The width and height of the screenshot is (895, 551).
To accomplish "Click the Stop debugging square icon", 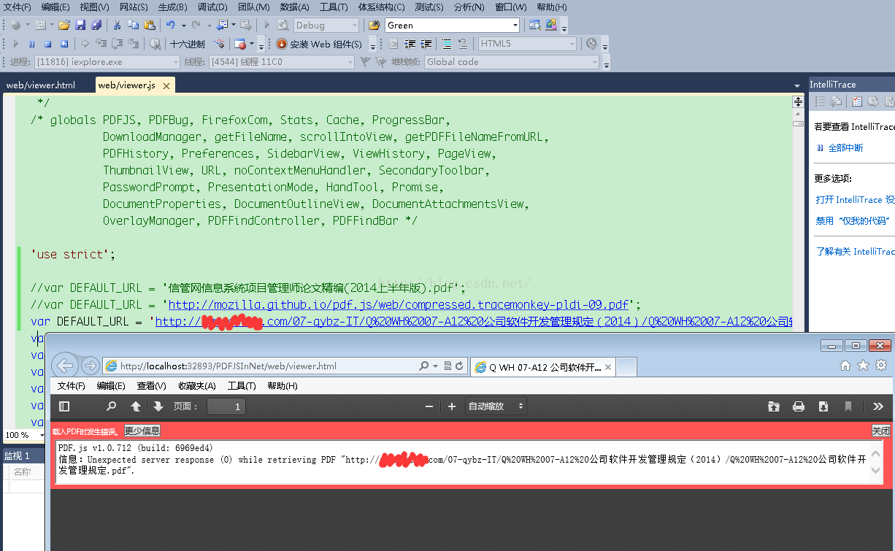I will 48,44.
